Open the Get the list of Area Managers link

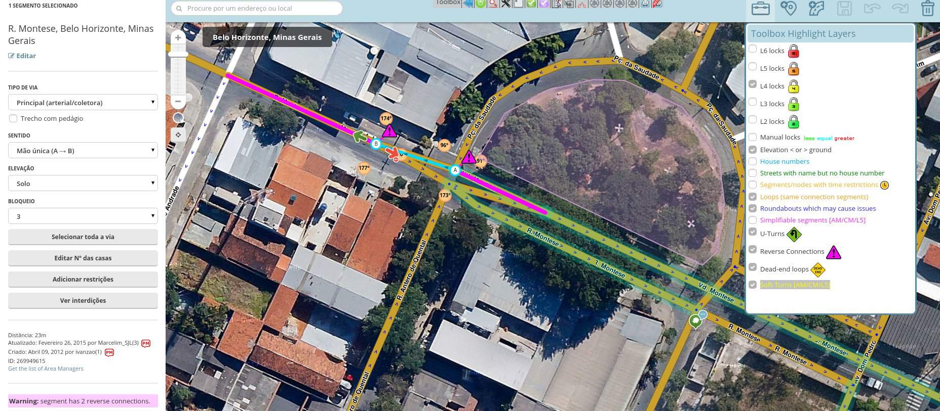pos(46,369)
